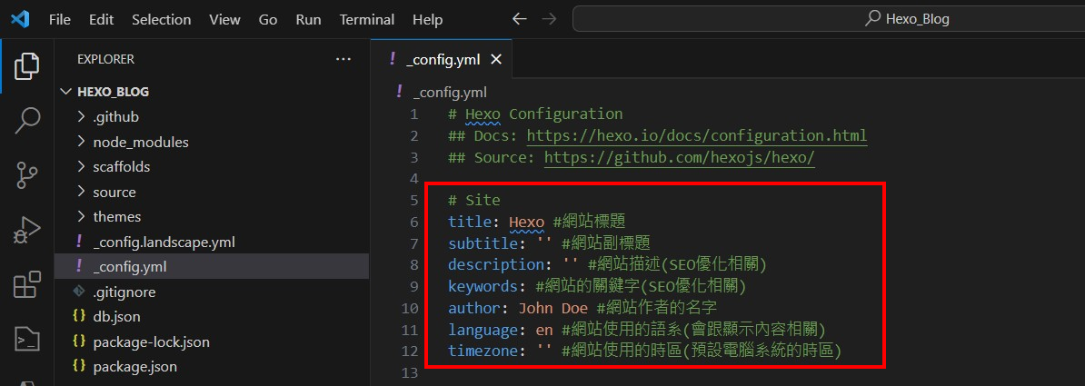Click the 'description' key on line 8
This screenshot has height=386, width=1085.
[495, 265]
